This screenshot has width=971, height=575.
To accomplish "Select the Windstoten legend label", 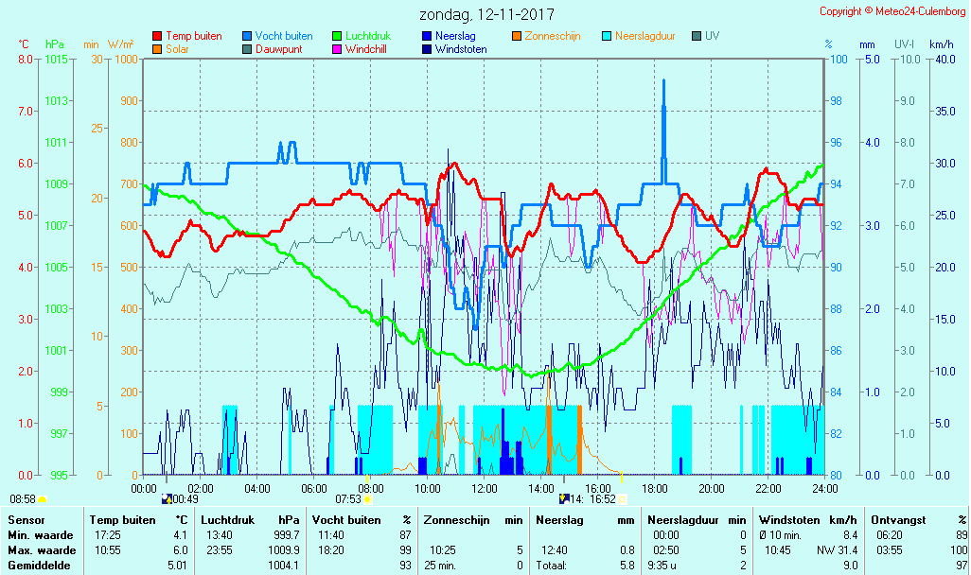I will [461, 49].
